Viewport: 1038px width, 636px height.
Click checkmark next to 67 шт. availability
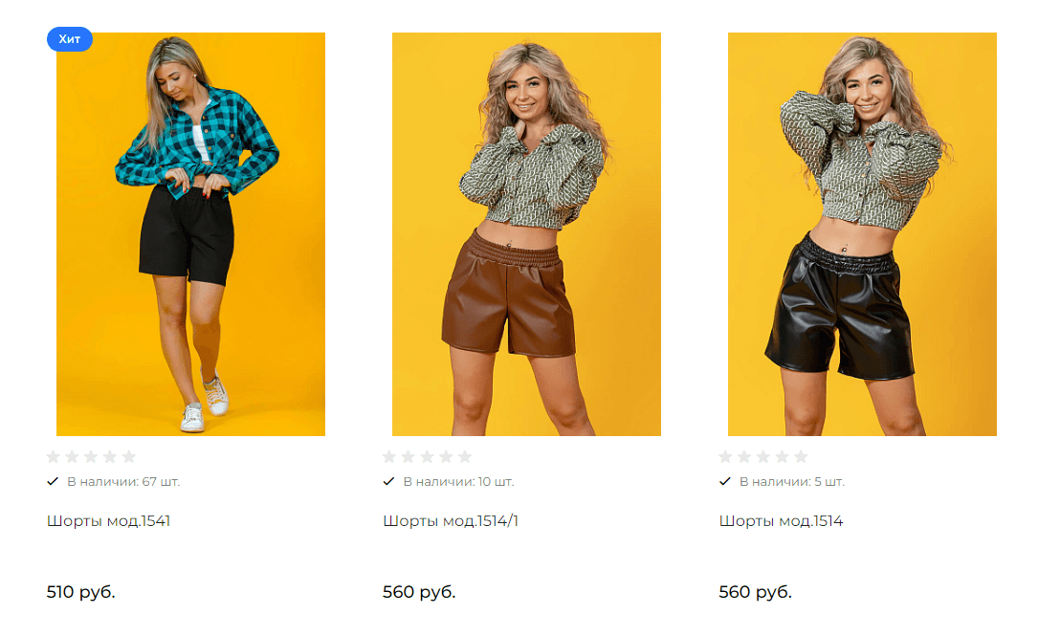[x=53, y=482]
